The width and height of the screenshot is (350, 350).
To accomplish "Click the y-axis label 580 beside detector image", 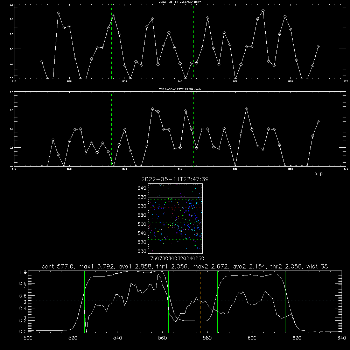I will point(142,215).
